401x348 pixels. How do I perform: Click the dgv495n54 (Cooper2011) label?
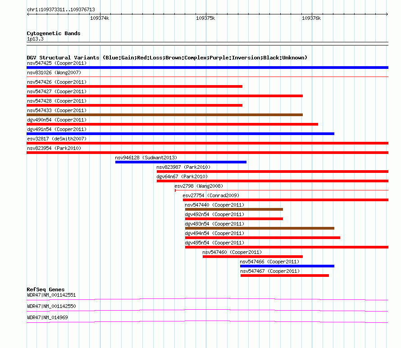[x=214, y=243]
